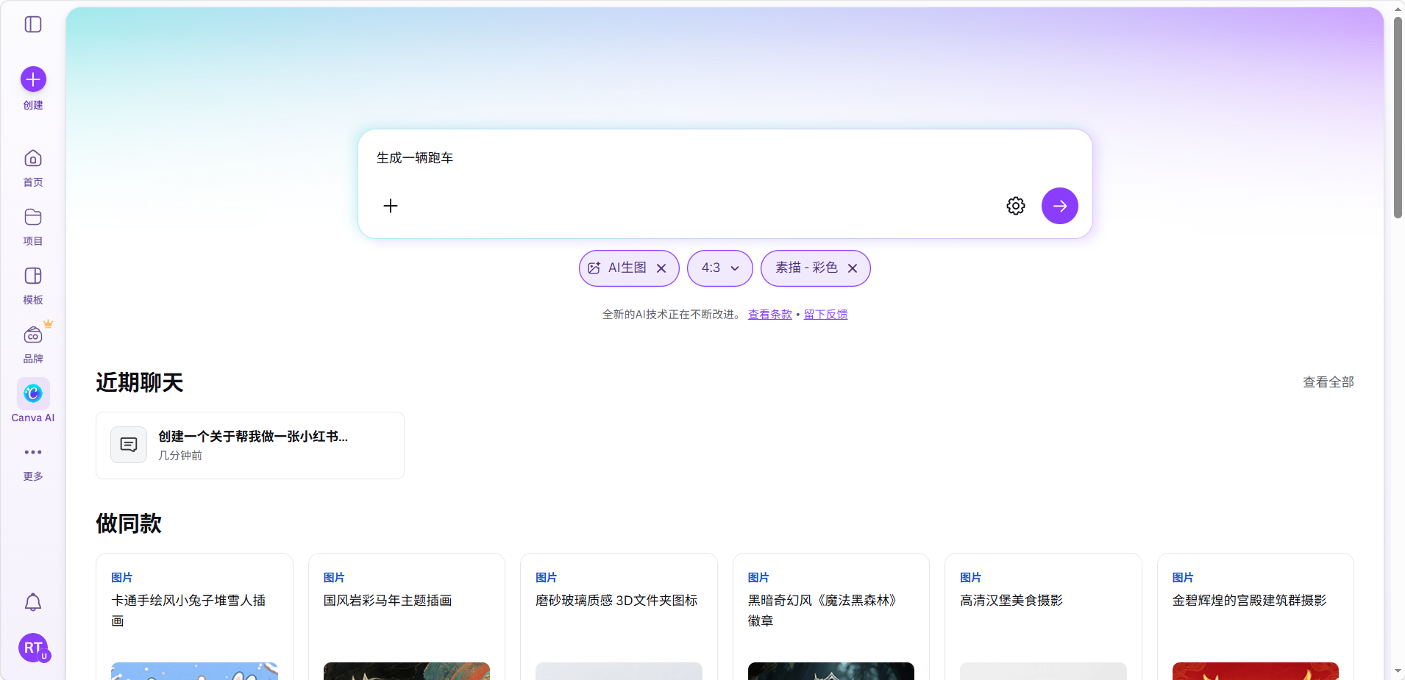
Task: Add attachment with the plus icon
Action: 391,206
